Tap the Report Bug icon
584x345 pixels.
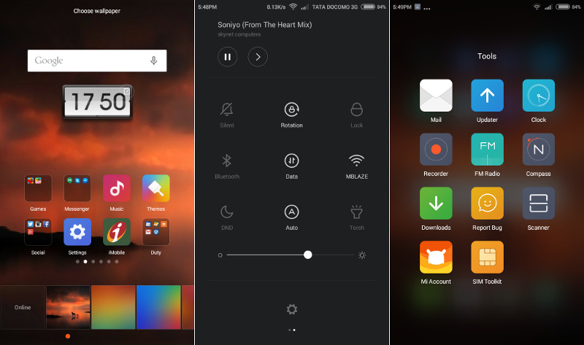487,203
